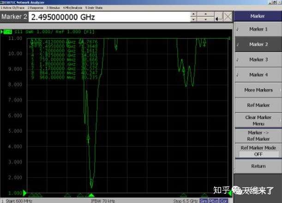Toggle Ref Marker Mode OFF softkey
282x203 pixels.
coord(258,151)
